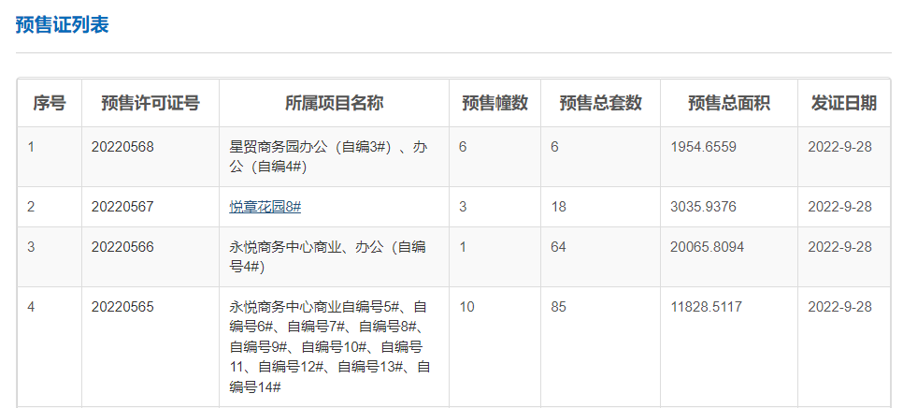This screenshot has height=408, width=903.
Task: Select the 发证日期 column header
Action: [844, 103]
